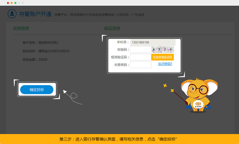
Task: Click into the 短信验证码 input box
Action: pyautogui.click(x=140, y=57)
